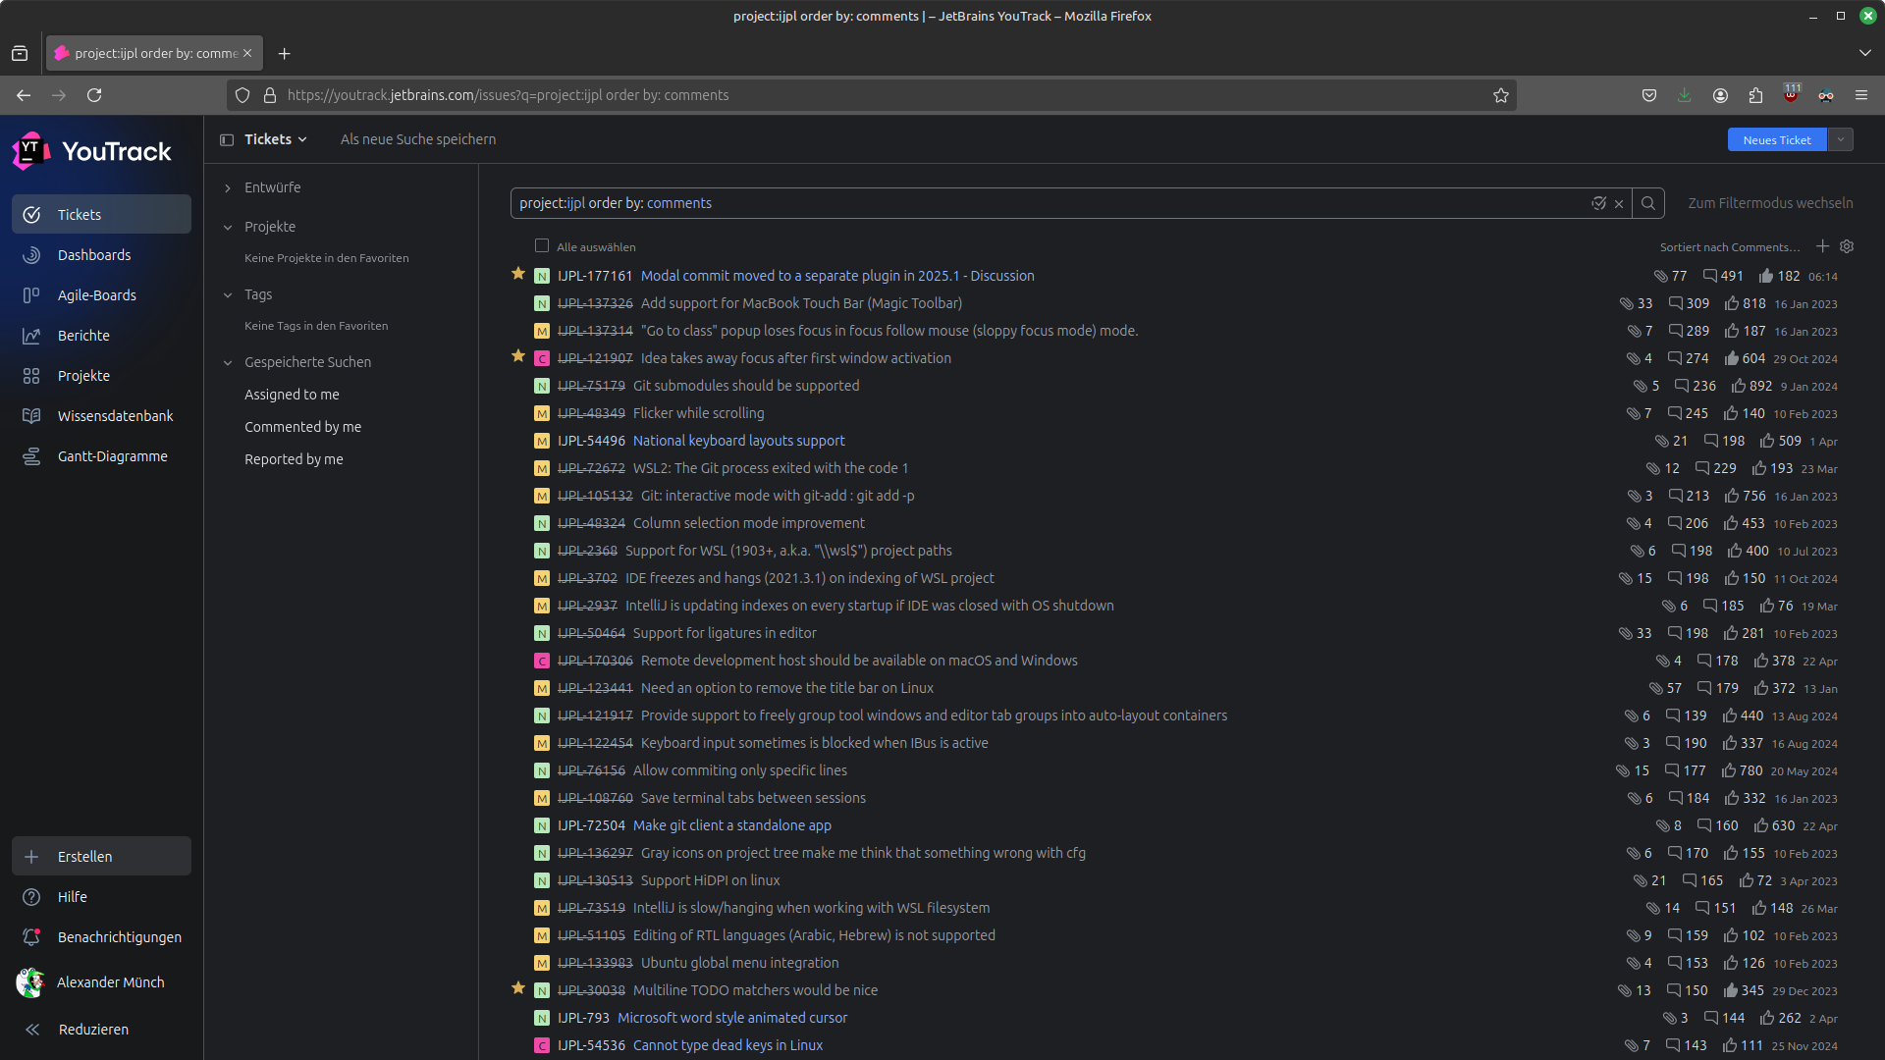Collapse sidebar with Reduzieren

pyautogui.click(x=101, y=1029)
